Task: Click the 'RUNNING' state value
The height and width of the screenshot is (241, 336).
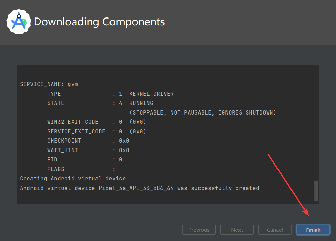Action: coord(141,103)
